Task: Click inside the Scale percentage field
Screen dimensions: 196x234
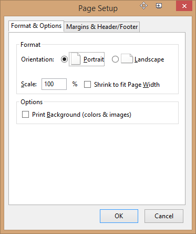Action: (x=54, y=84)
